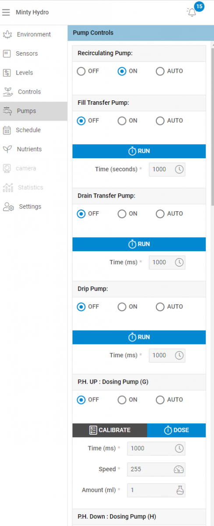Click RUN button under Drain Transfer Pump
Viewport: 214px width, 526px height.
[139, 244]
